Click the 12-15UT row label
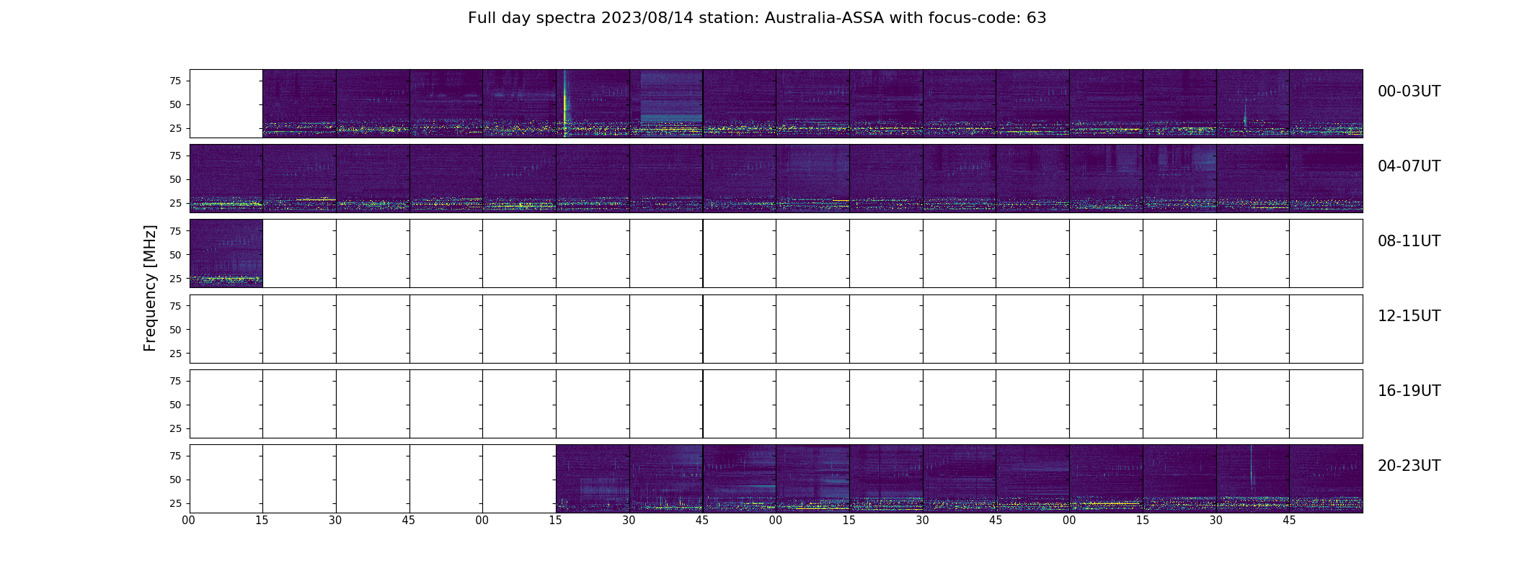Viewport: 1514px width, 576px height. pyautogui.click(x=1409, y=316)
